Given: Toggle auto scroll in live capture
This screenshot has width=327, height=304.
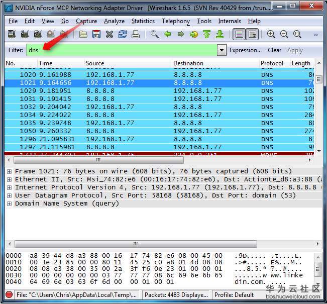Looking at the screenshot, I should (252, 34).
